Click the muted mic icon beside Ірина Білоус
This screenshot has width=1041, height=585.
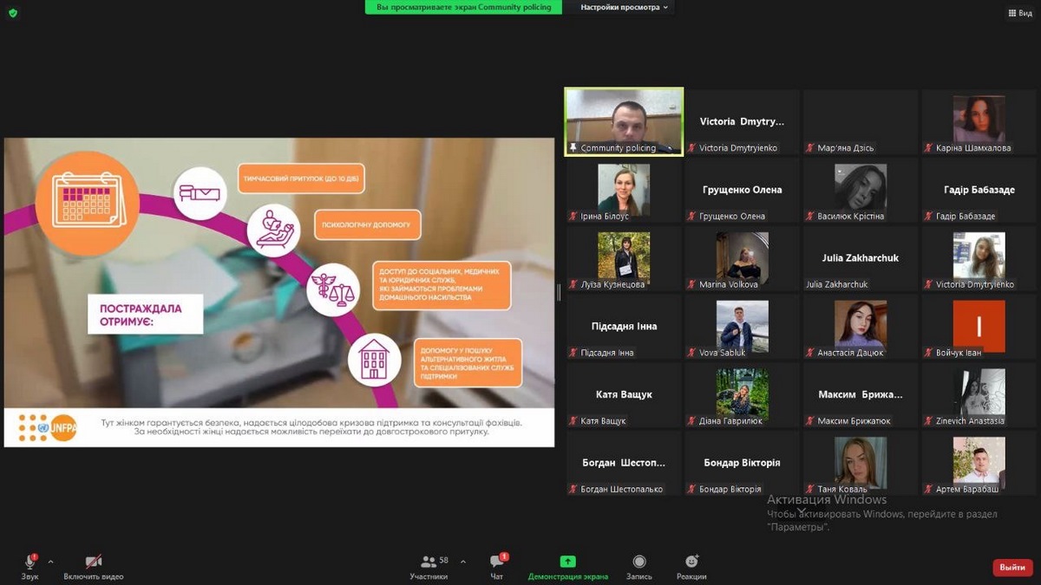pos(573,217)
